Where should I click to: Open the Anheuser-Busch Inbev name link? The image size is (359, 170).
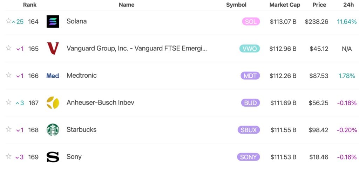(x=100, y=103)
